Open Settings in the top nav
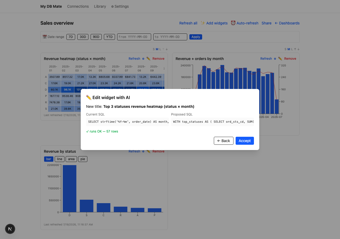This screenshot has width=340, height=239. pyautogui.click(x=120, y=6)
